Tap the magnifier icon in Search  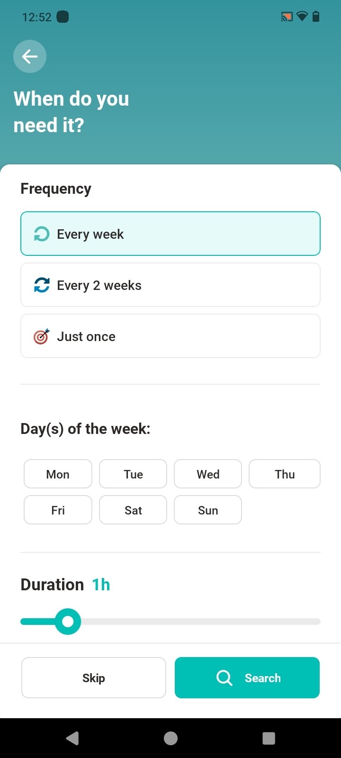click(x=224, y=678)
